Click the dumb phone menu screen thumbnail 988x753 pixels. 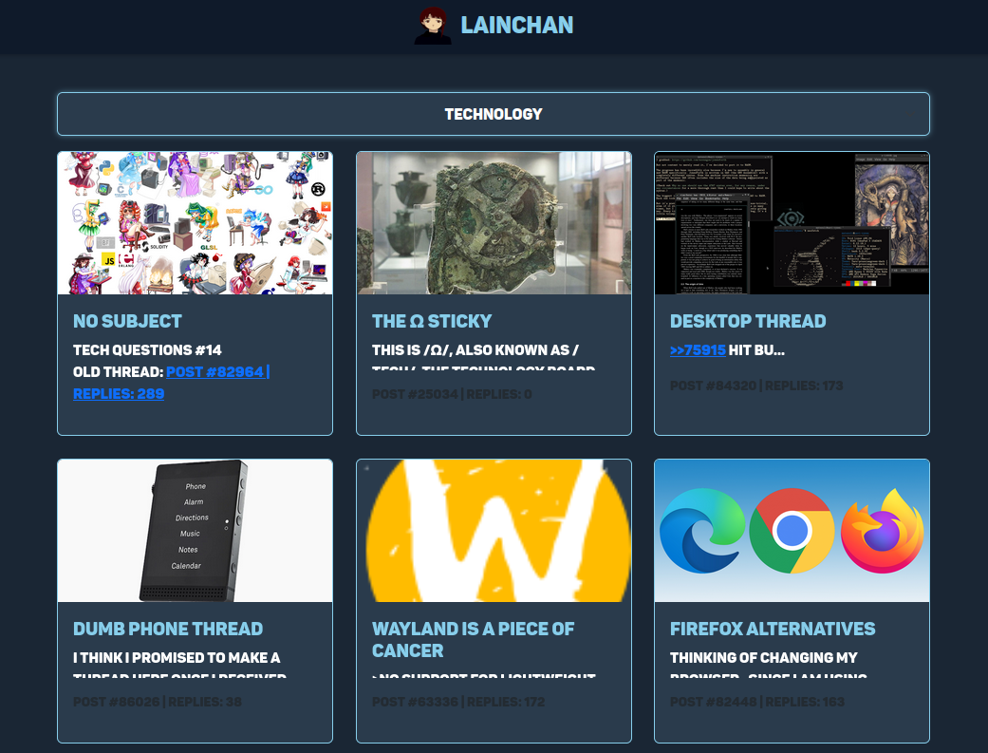195,530
